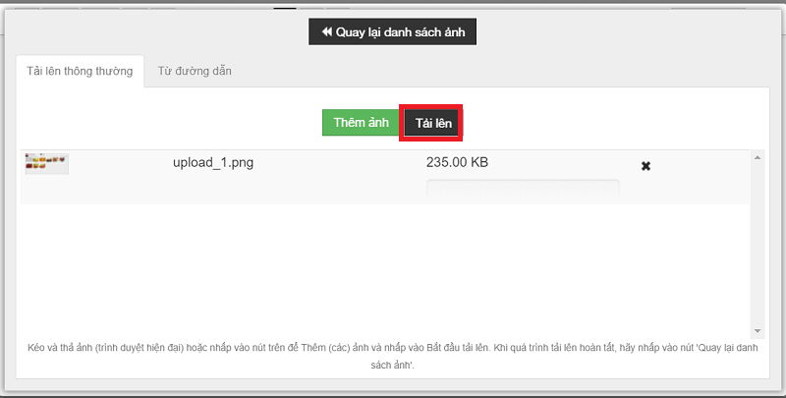The image size is (786, 398).
Task: Click the green 'Thêm ảnh' button
Action: pos(361,123)
